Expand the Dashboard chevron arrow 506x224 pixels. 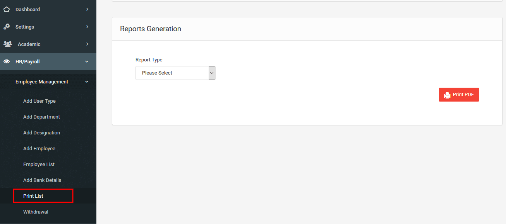pos(87,9)
